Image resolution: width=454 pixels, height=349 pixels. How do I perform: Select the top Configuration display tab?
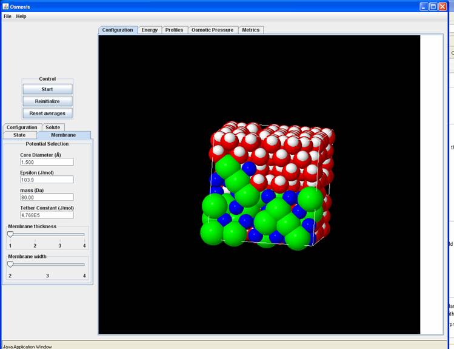point(118,30)
